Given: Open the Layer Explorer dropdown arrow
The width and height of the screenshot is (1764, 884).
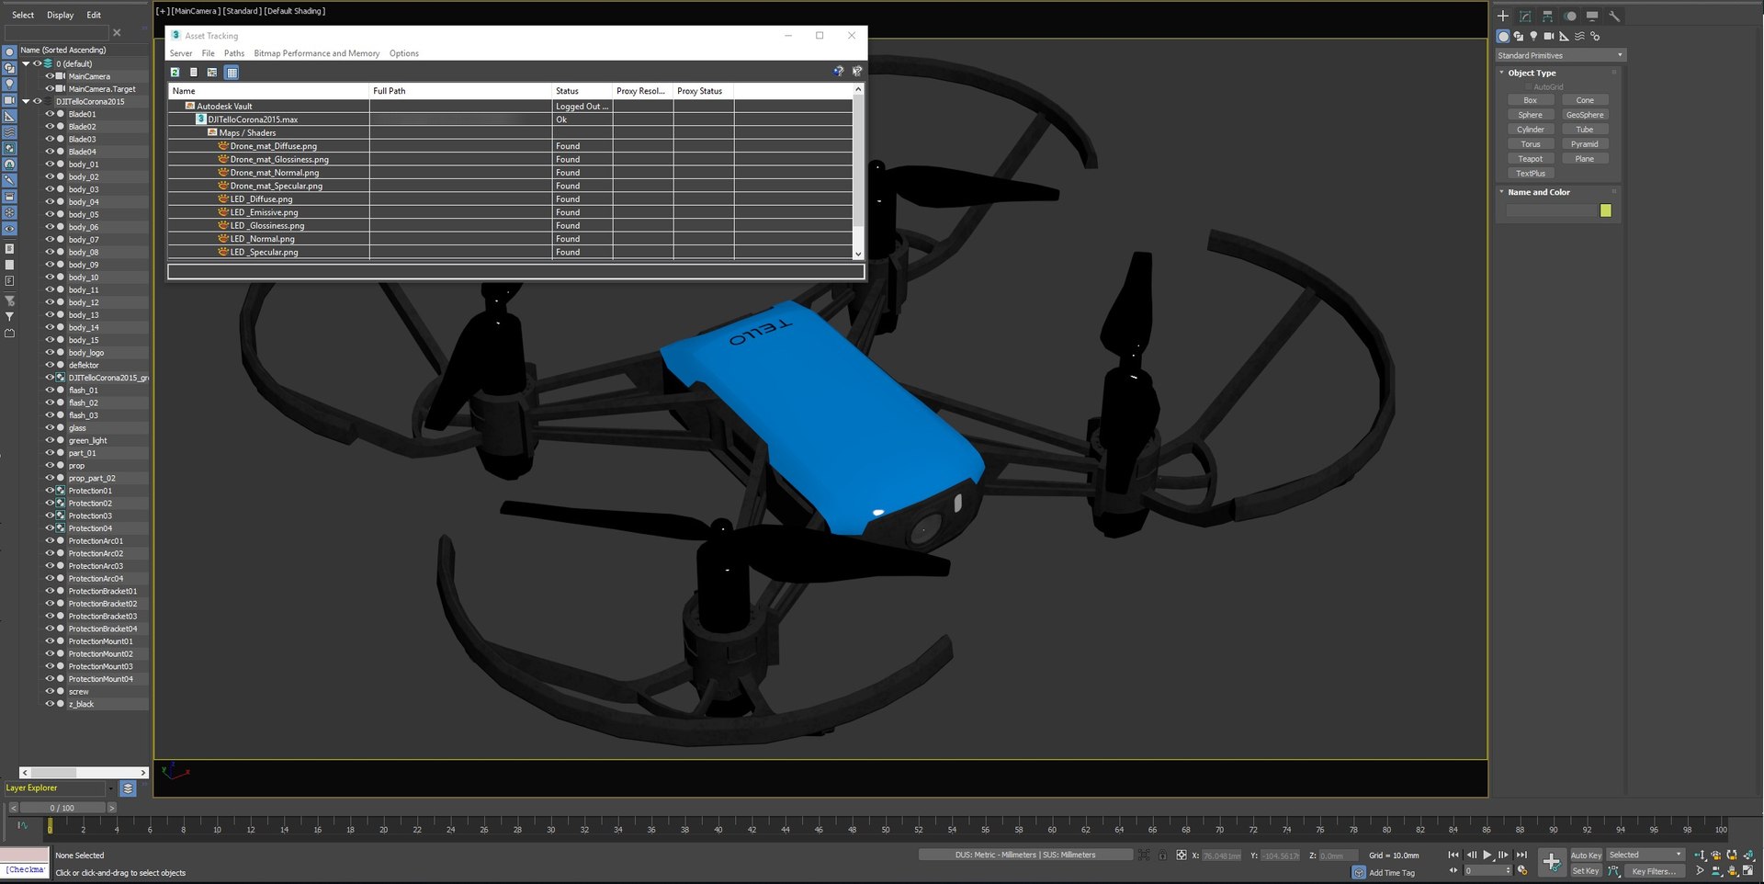Looking at the screenshot, I should pos(111,788).
